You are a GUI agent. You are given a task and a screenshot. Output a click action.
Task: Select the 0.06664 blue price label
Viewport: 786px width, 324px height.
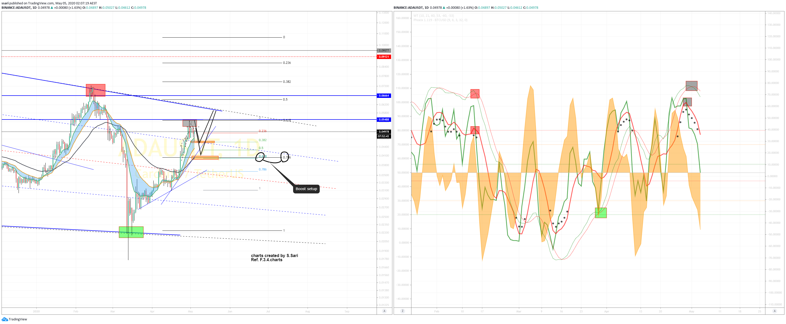384,96
